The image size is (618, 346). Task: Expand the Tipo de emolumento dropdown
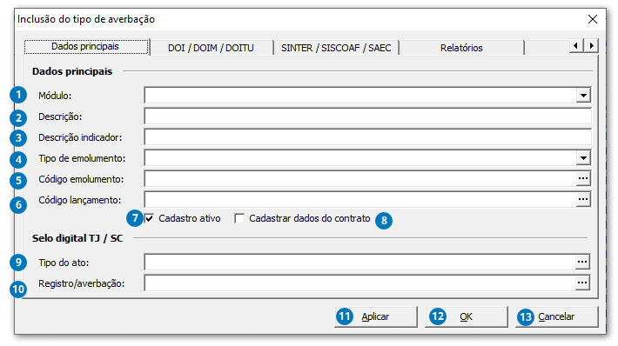[583, 158]
